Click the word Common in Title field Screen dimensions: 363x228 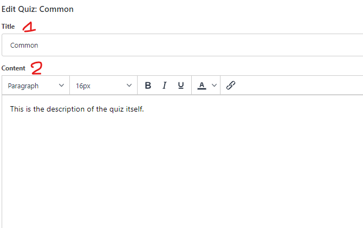pos(24,45)
